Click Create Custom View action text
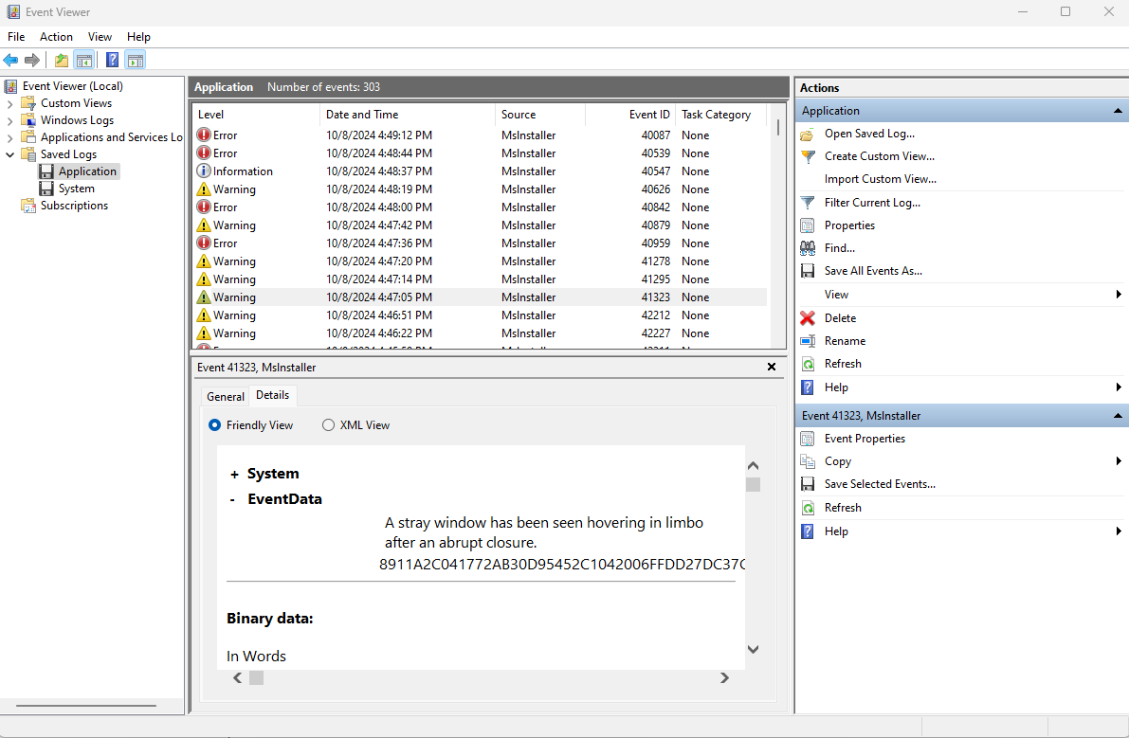This screenshot has height=738, width=1129. pos(880,156)
